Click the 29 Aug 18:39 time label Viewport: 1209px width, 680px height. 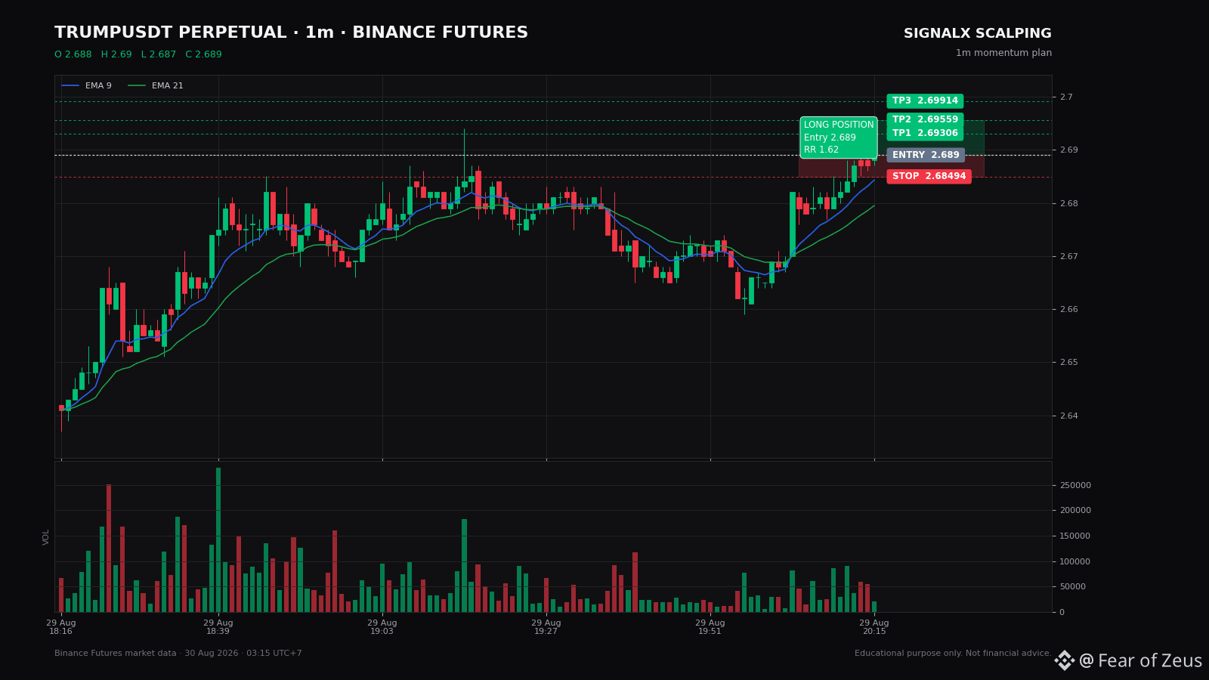(x=218, y=627)
